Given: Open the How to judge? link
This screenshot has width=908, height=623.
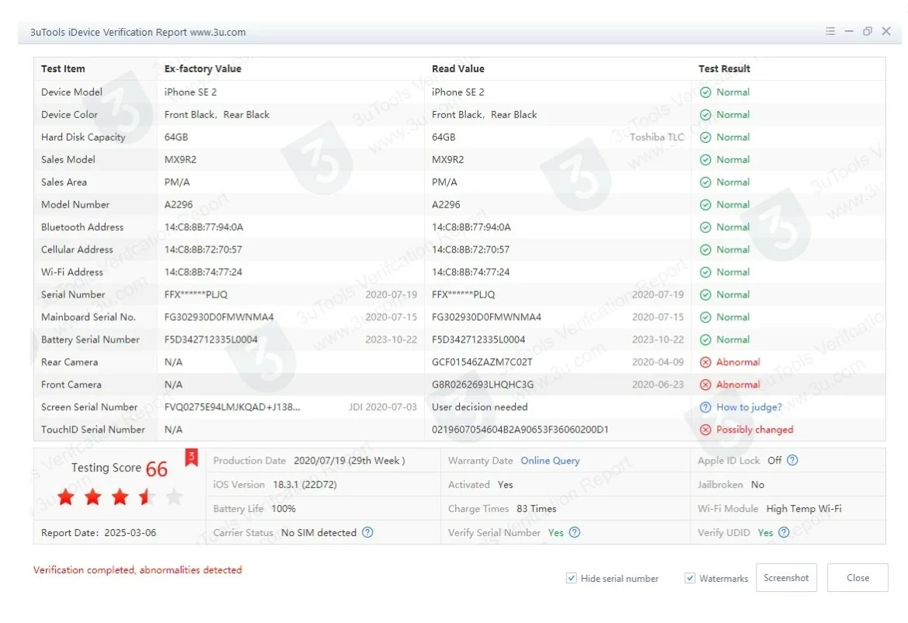Looking at the screenshot, I should 750,408.
